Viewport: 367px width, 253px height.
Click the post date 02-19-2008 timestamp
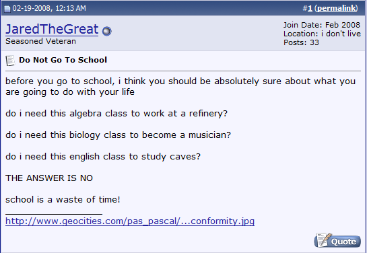pyautogui.click(x=49, y=9)
